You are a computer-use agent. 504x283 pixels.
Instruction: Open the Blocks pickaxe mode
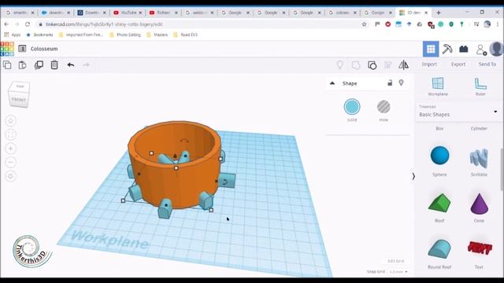447,49
